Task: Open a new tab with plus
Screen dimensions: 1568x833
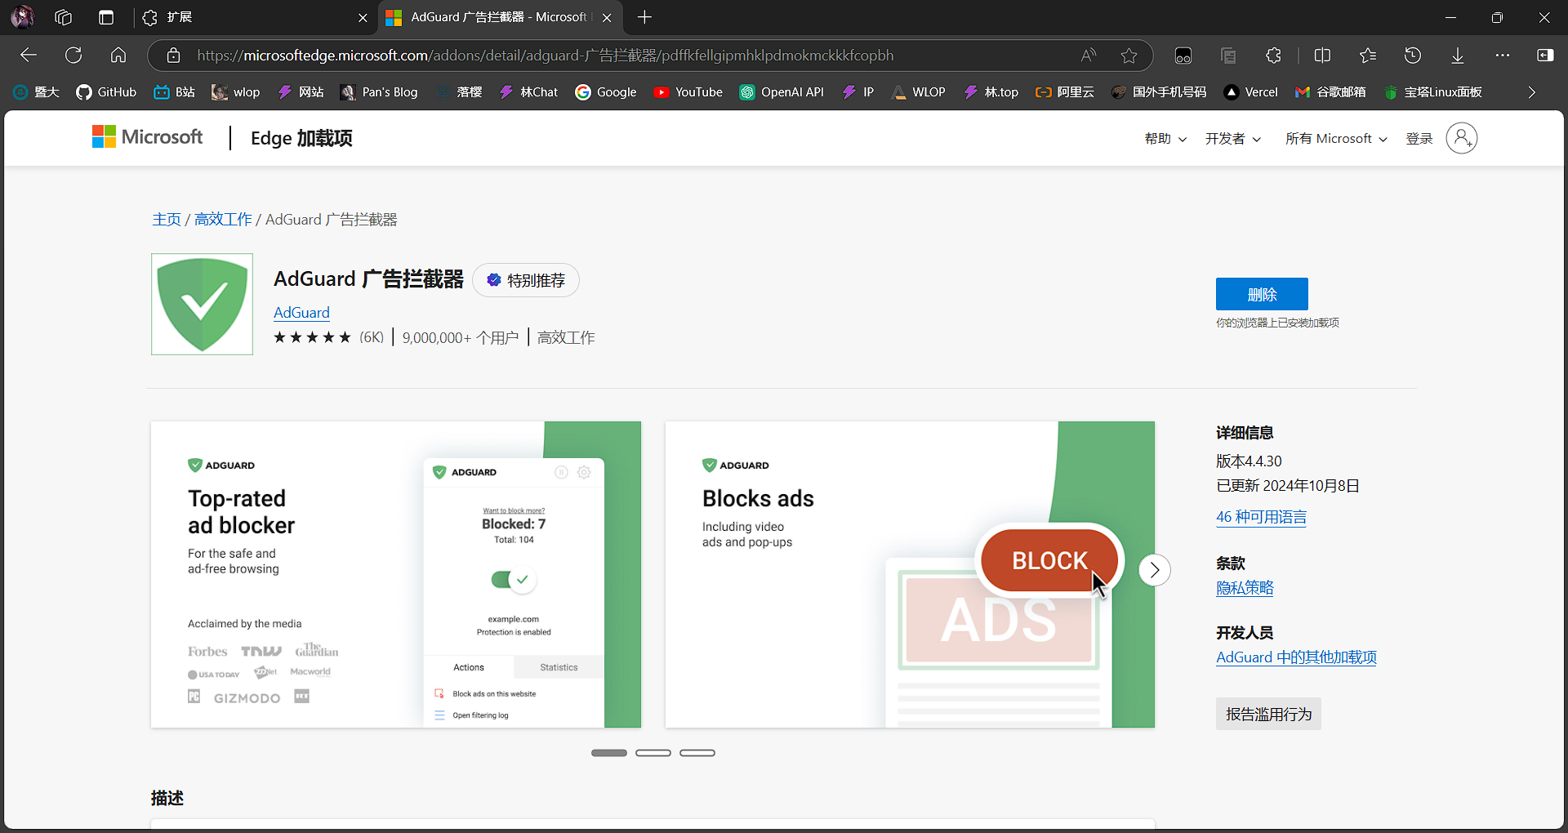Action: point(644,17)
